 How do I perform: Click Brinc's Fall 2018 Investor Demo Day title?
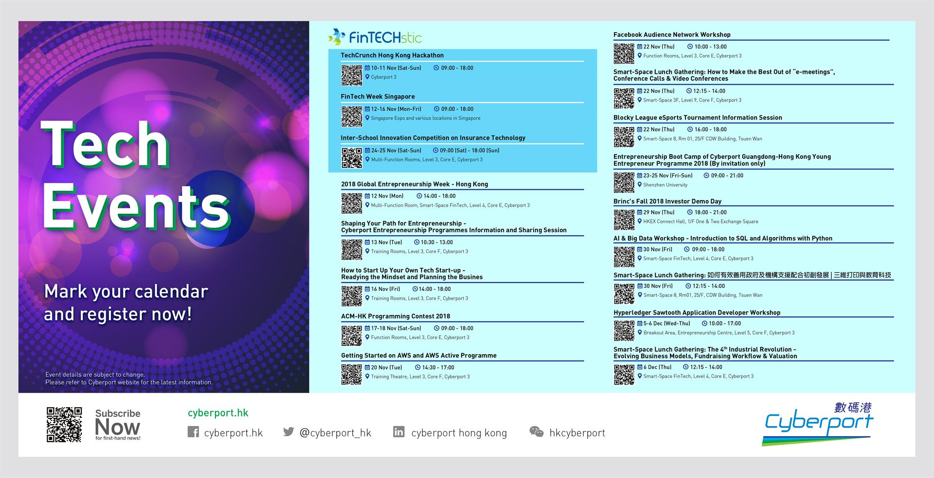667,201
